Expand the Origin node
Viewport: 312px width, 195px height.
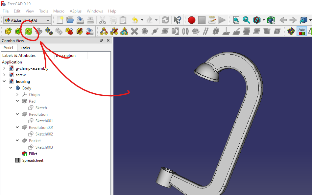(17, 94)
